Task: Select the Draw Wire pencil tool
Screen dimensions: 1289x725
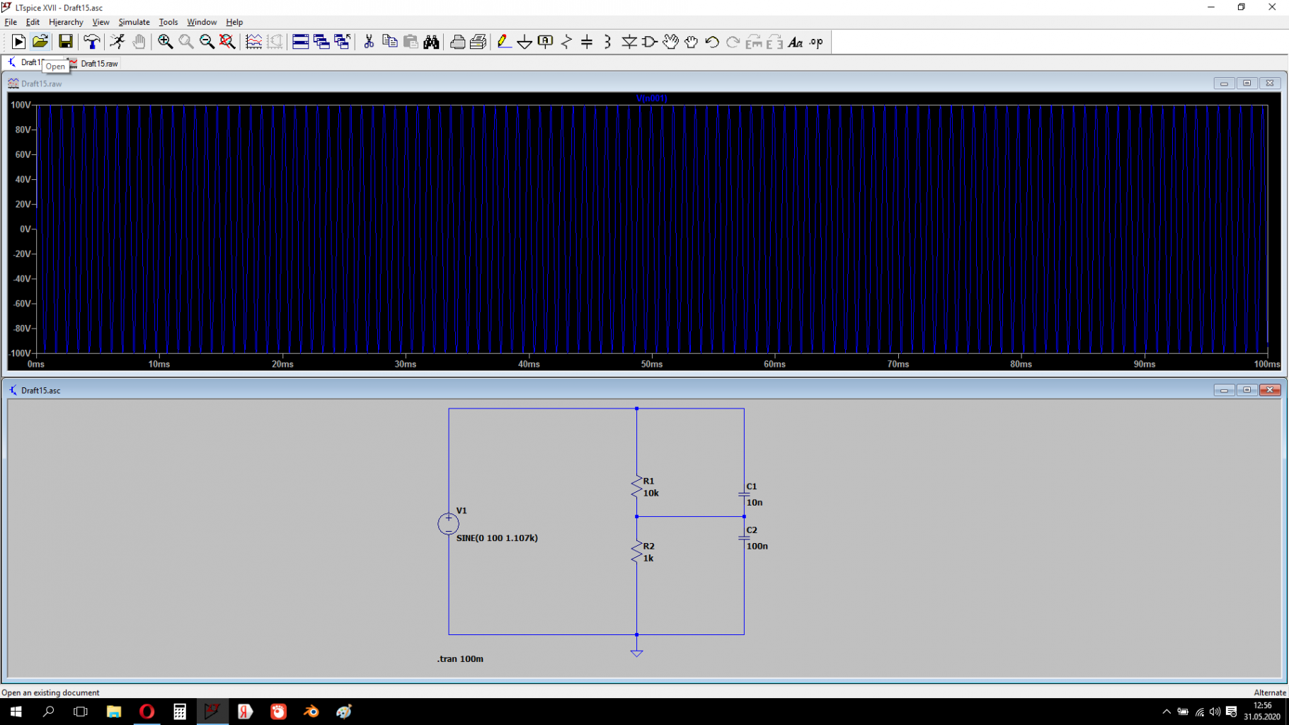Action: [503, 42]
